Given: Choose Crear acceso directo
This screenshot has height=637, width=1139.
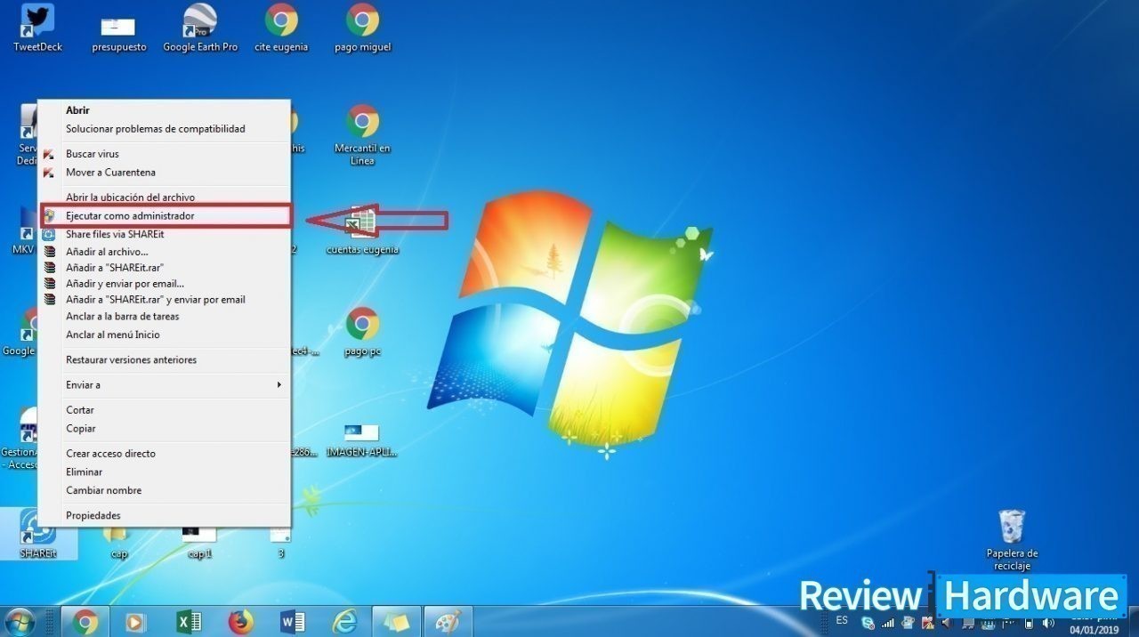Looking at the screenshot, I should (166, 454).
